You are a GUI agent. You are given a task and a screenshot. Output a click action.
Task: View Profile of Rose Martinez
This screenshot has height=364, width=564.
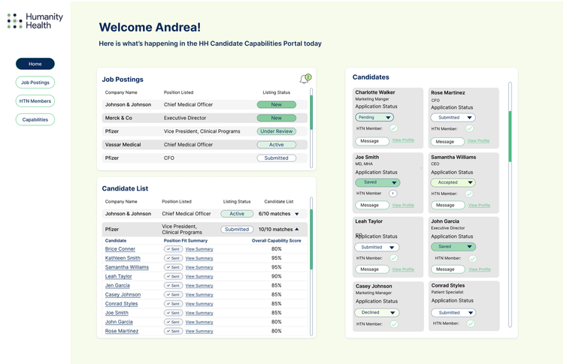[x=478, y=141]
